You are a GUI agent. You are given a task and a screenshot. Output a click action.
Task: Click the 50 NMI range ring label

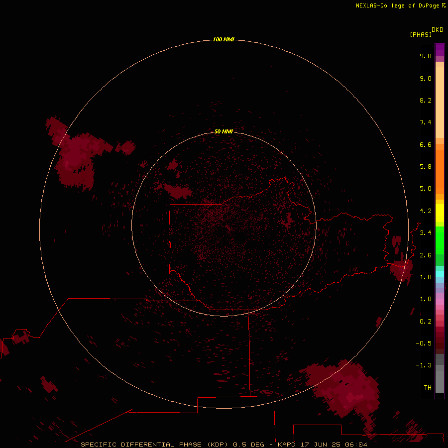point(224,131)
